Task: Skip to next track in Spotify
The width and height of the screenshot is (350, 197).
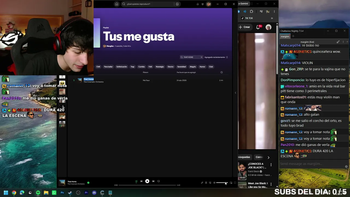Action: click(x=153, y=181)
